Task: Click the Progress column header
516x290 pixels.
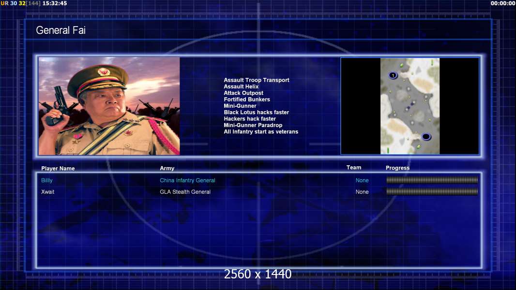Action: 397,168
